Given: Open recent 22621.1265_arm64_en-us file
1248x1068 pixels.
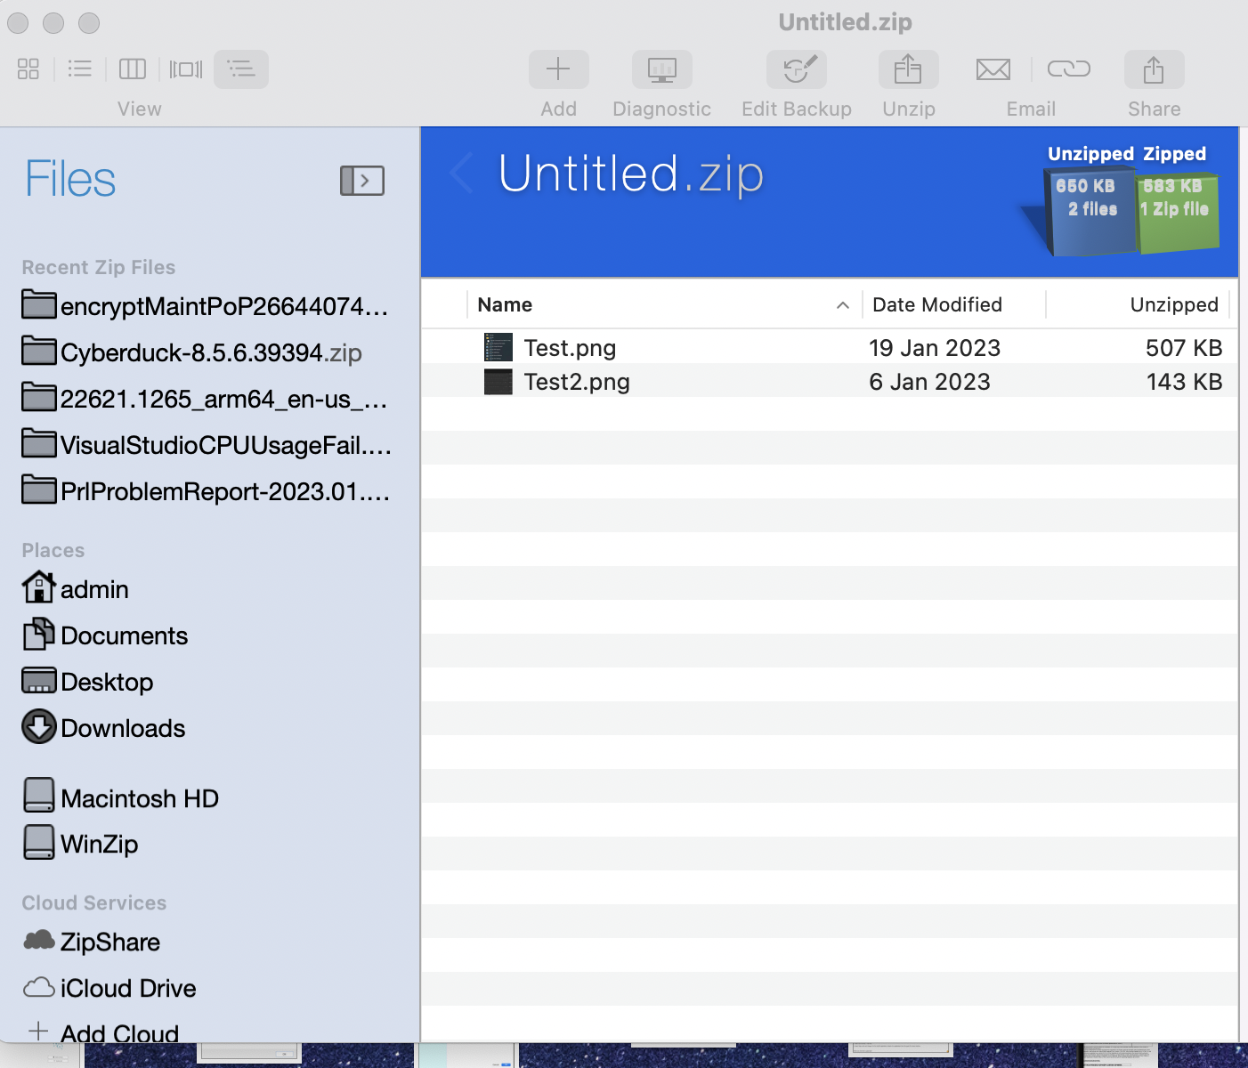Looking at the screenshot, I should (205, 399).
